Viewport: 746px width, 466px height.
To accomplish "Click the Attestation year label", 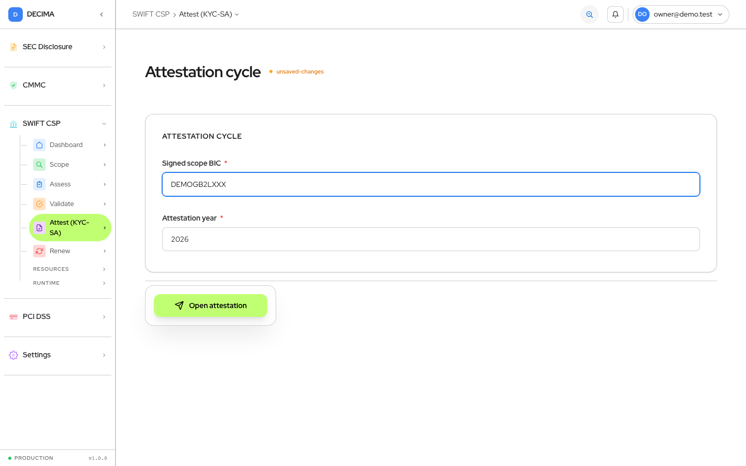I will pos(189,218).
